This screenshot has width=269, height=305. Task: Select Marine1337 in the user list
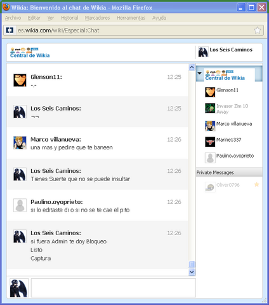(x=228, y=140)
